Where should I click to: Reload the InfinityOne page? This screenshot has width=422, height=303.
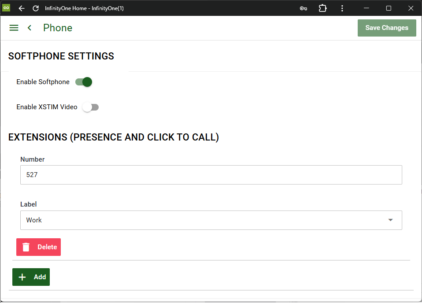36,8
